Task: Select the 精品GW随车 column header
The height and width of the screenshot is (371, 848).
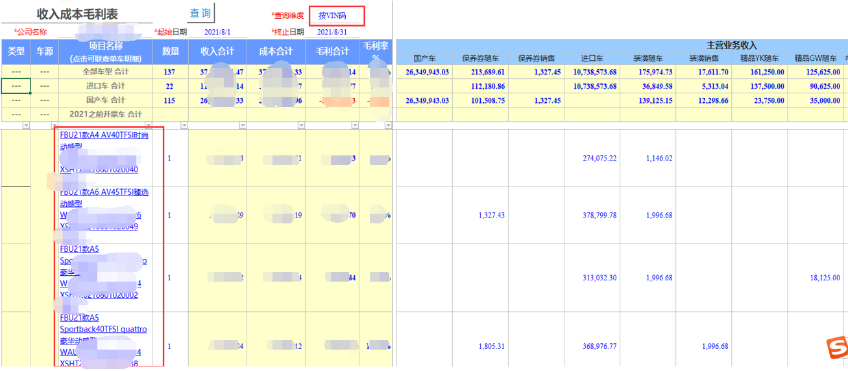Action: pyautogui.click(x=816, y=58)
